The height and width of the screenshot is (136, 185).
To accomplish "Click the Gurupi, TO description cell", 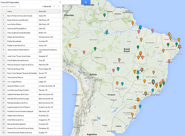I will [49, 73].
